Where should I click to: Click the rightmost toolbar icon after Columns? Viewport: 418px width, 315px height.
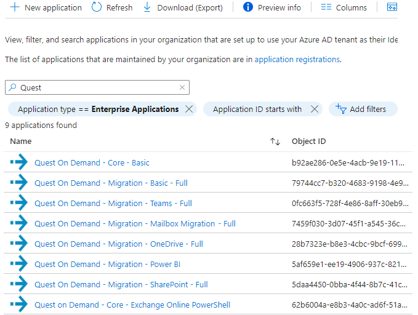click(392, 7)
